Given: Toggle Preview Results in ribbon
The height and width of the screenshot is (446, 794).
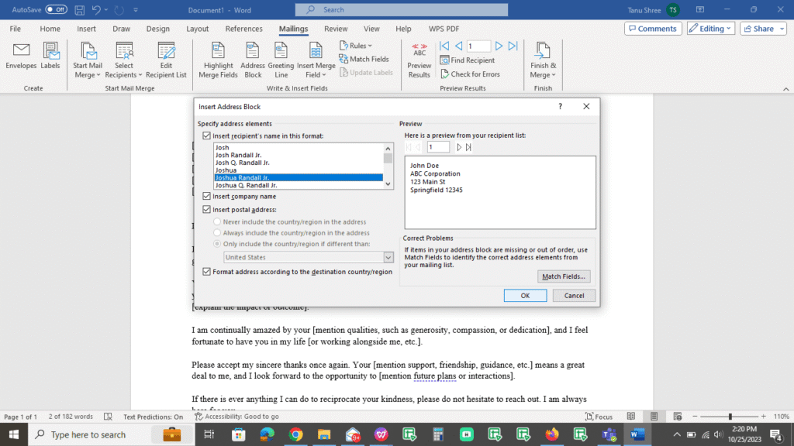Looking at the screenshot, I should pyautogui.click(x=419, y=60).
